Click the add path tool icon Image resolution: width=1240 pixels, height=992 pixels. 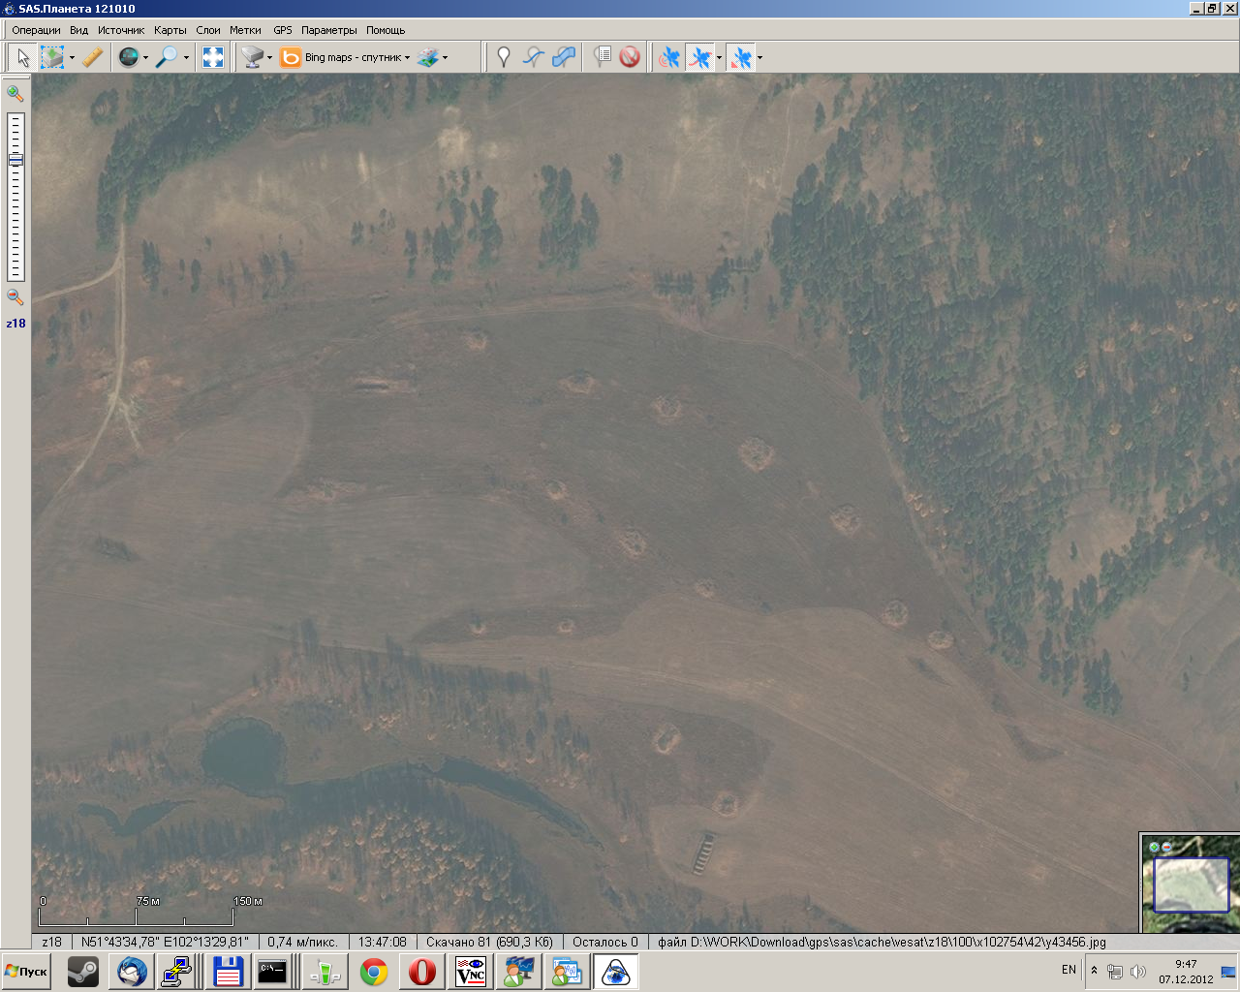[x=533, y=58]
